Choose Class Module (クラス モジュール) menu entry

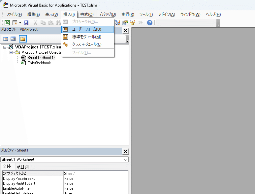pos(87,44)
